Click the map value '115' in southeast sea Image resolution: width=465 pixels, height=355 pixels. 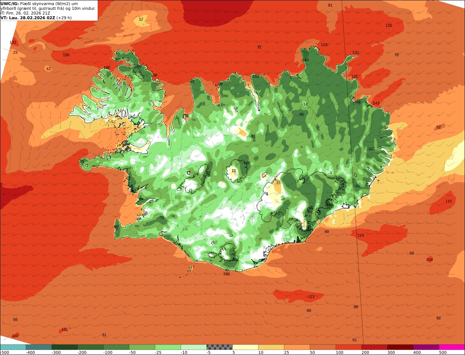click(x=449, y=201)
